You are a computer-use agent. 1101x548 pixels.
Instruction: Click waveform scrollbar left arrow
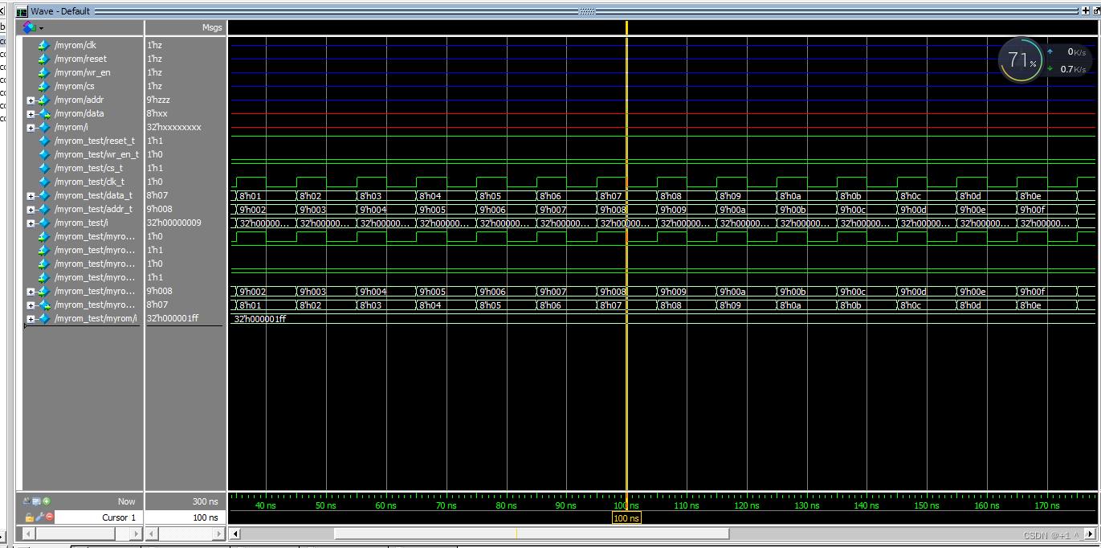click(x=234, y=534)
